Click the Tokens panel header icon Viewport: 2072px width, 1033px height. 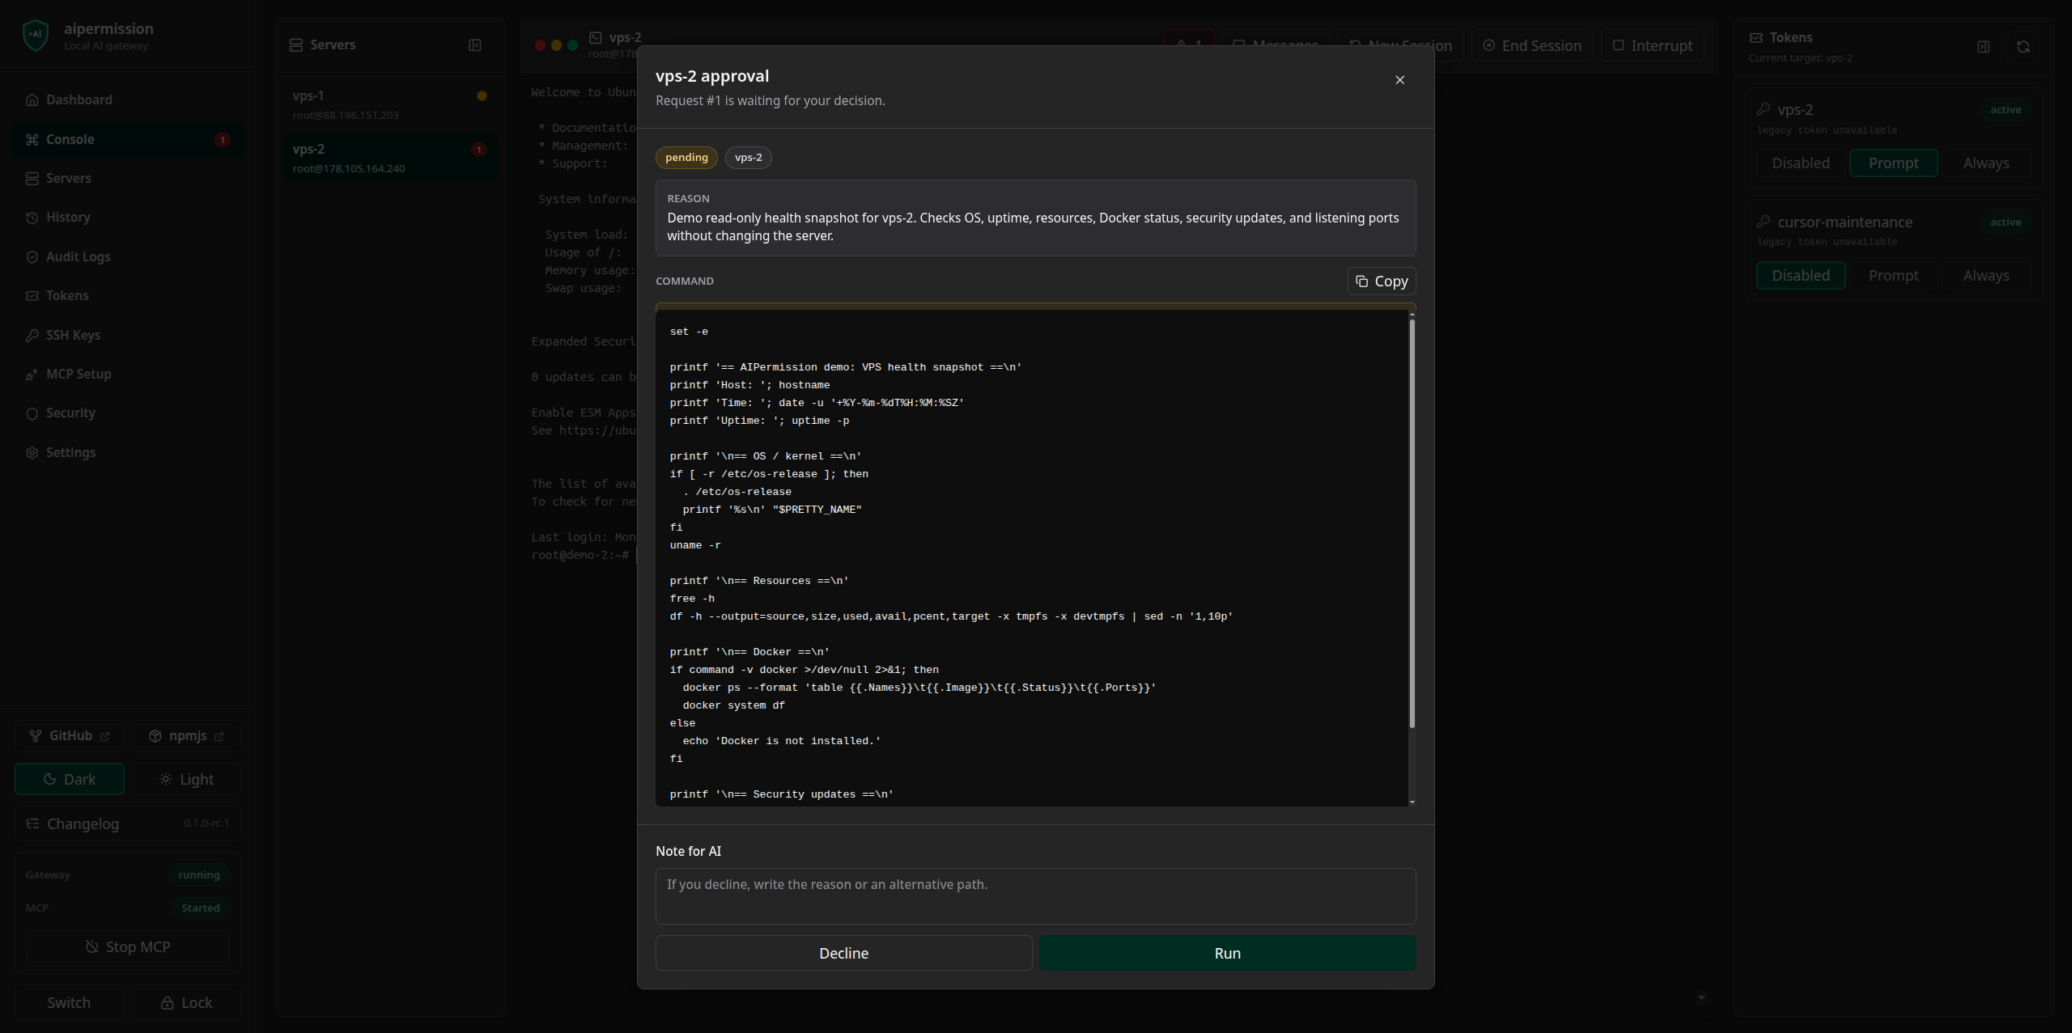click(x=1756, y=37)
